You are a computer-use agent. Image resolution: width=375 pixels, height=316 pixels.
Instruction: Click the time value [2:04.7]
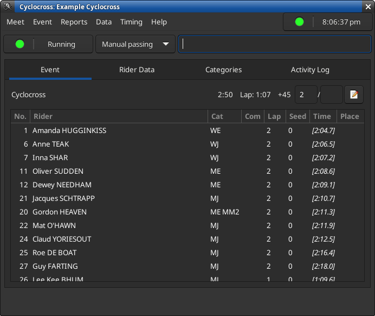[324, 130]
